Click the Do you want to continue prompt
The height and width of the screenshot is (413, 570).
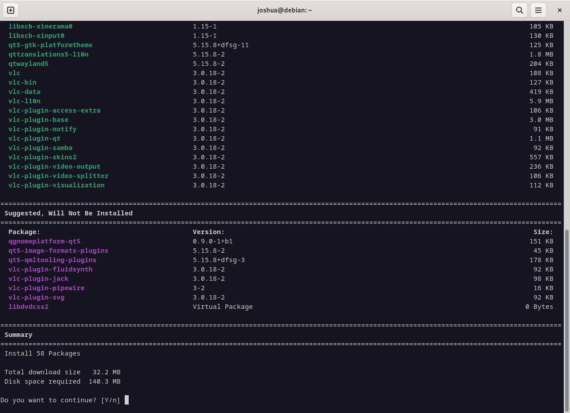[x=62, y=400]
